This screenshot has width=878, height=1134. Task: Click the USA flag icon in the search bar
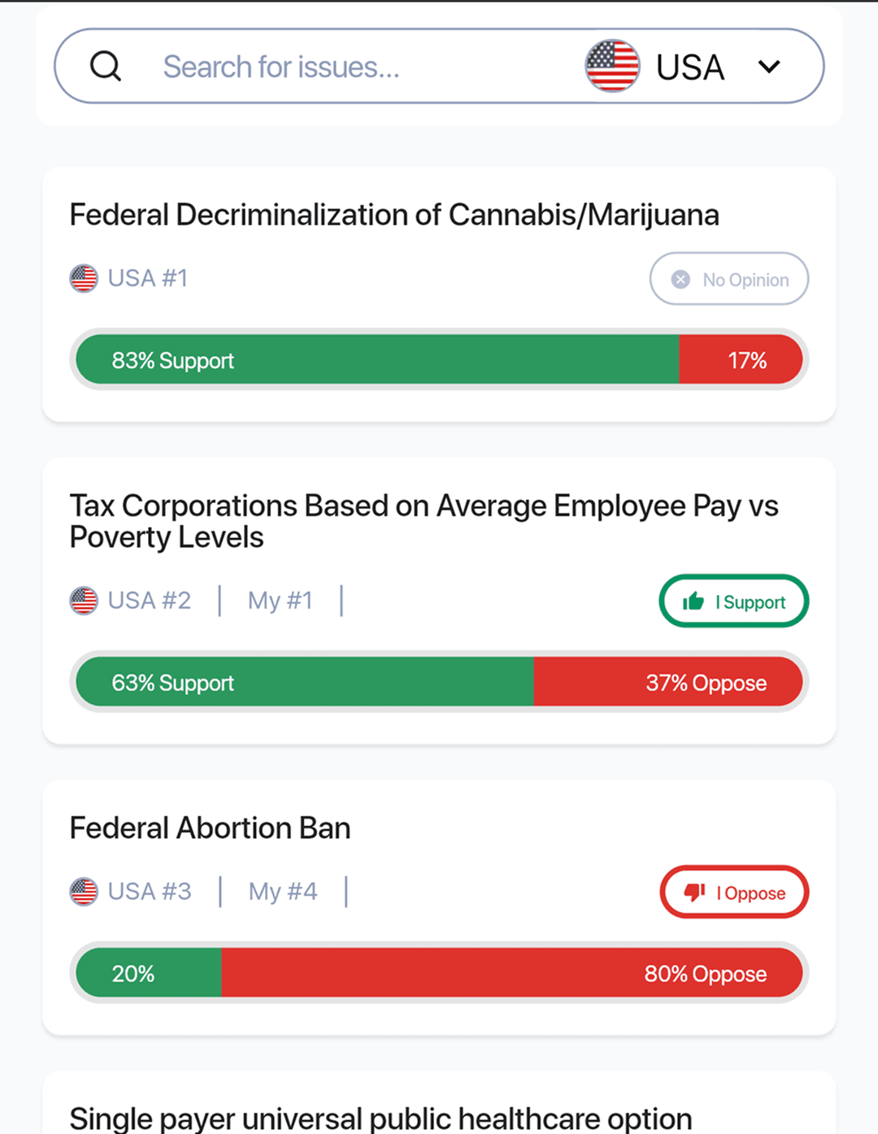point(611,66)
